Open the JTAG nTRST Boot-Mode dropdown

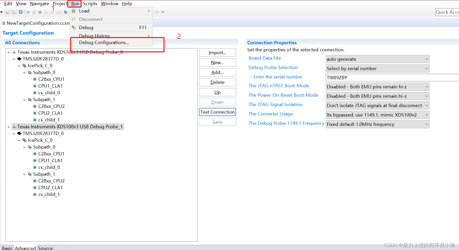tap(427, 87)
